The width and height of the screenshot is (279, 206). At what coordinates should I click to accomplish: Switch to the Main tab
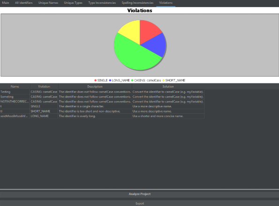(6, 3)
